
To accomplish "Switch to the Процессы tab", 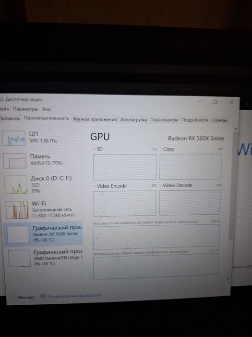I will tap(10, 118).
